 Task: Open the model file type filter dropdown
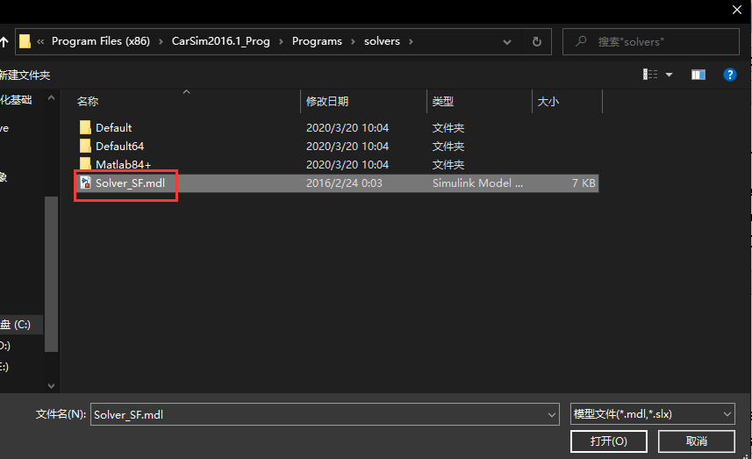[x=727, y=414]
